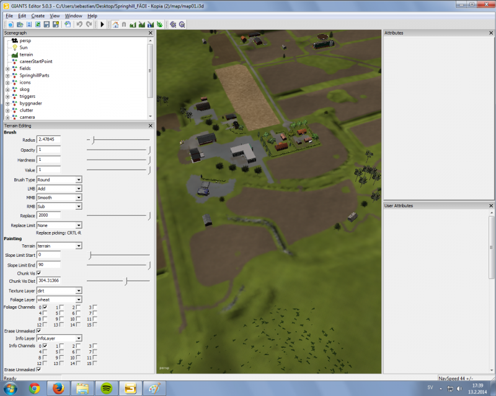Click the black Play icon
Image resolution: width=496 pixels, height=396 pixels.
(102, 24)
